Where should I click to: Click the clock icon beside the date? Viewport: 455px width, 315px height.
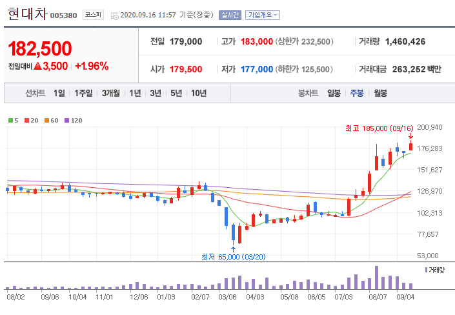click(x=115, y=15)
